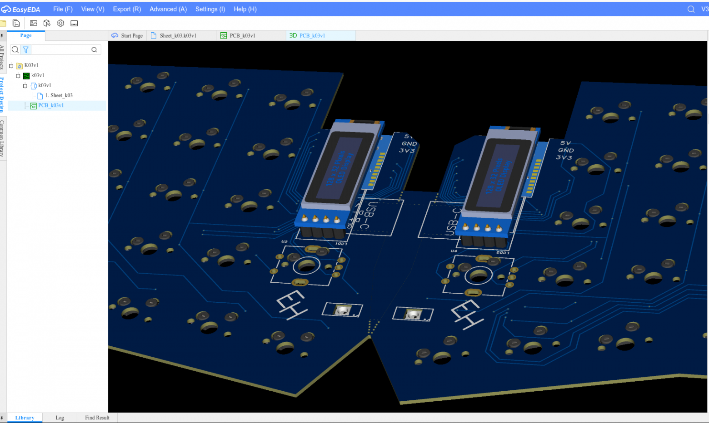709x423 pixels.
Task: Click the export 3D model cube icon
Action: coord(47,23)
